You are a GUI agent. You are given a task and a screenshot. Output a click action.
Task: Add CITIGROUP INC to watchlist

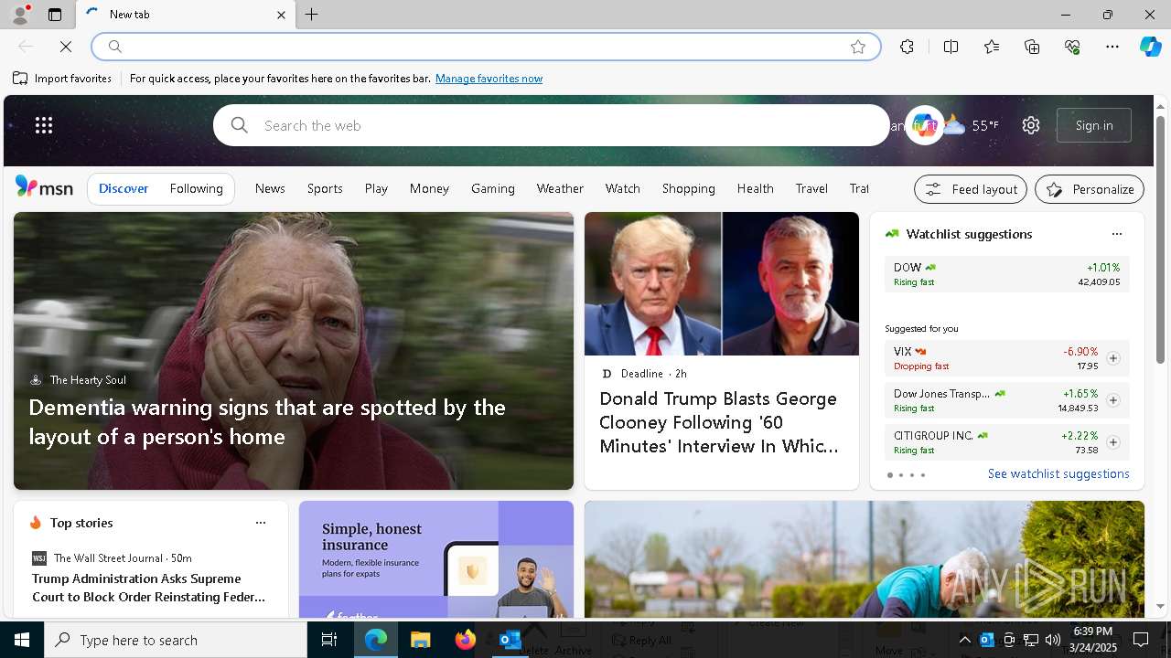click(x=1112, y=442)
